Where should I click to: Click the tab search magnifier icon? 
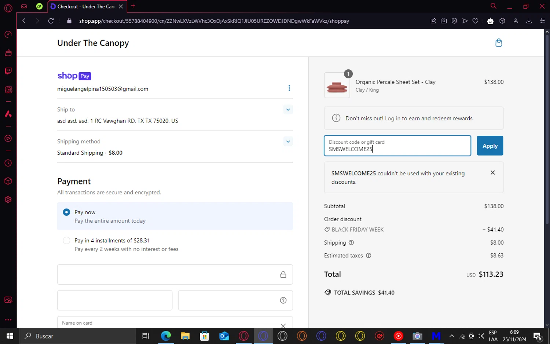(494, 6)
